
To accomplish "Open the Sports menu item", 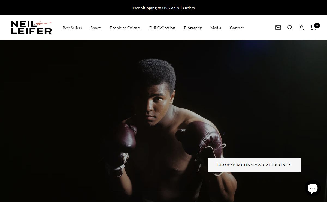I will (96, 28).
